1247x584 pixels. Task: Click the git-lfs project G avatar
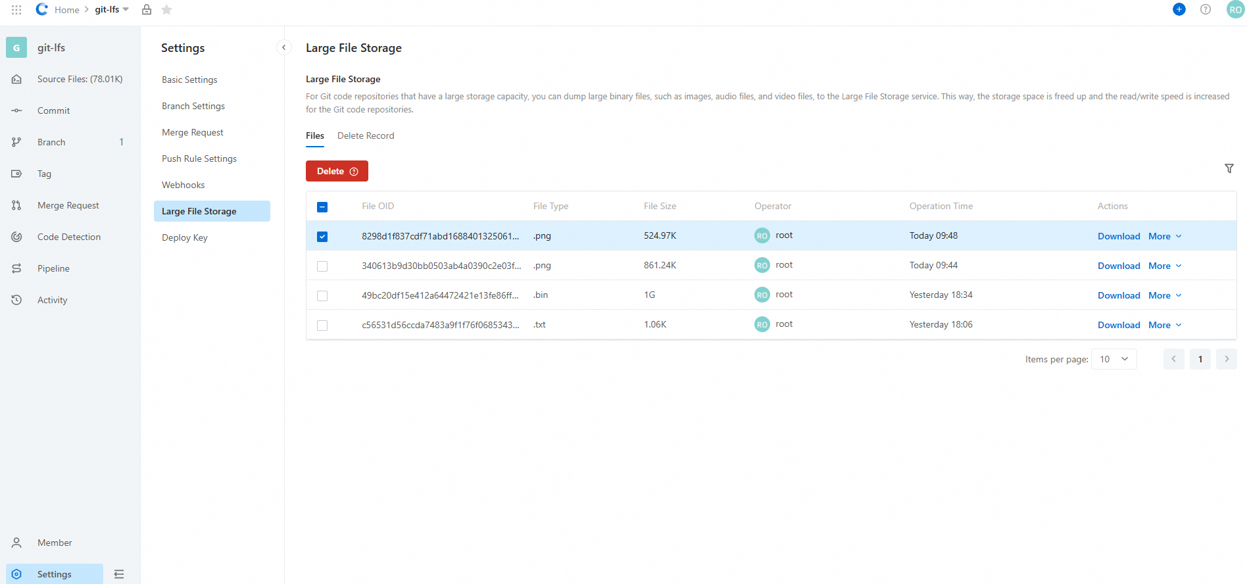click(x=16, y=47)
